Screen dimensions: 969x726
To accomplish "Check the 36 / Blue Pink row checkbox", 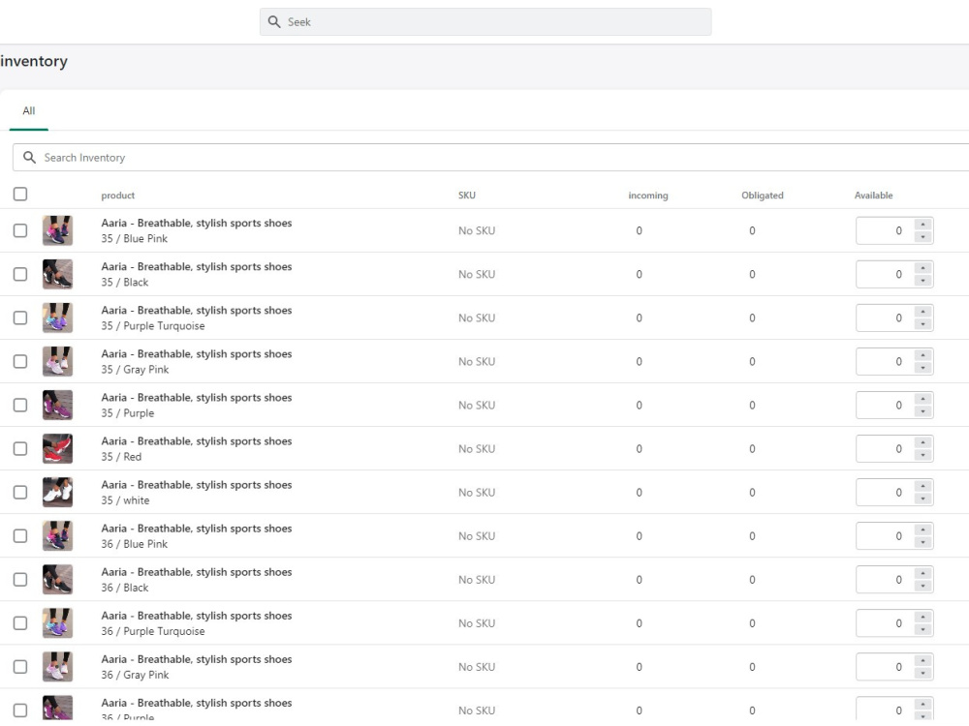I will point(20,536).
